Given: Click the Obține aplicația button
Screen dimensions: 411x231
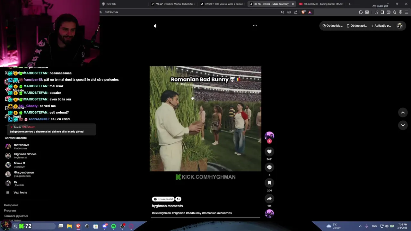Looking at the screenshot, I should pyautogui.click(x=357, y=26).
